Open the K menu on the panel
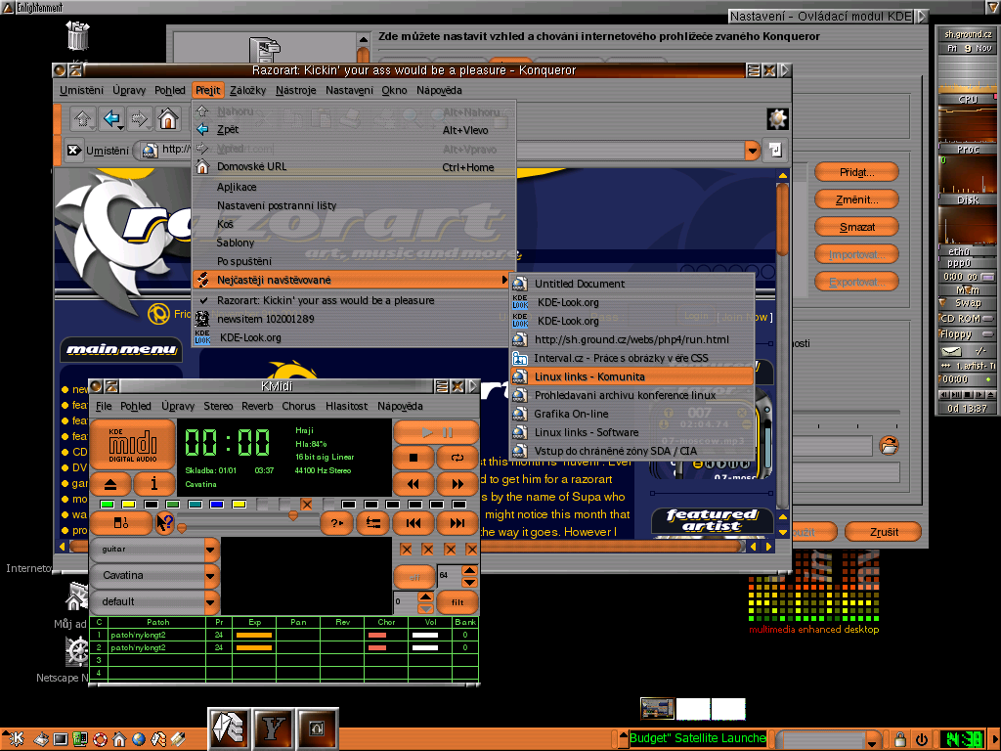The width and height of the screenshot is (1001, 751). [14, 739]
